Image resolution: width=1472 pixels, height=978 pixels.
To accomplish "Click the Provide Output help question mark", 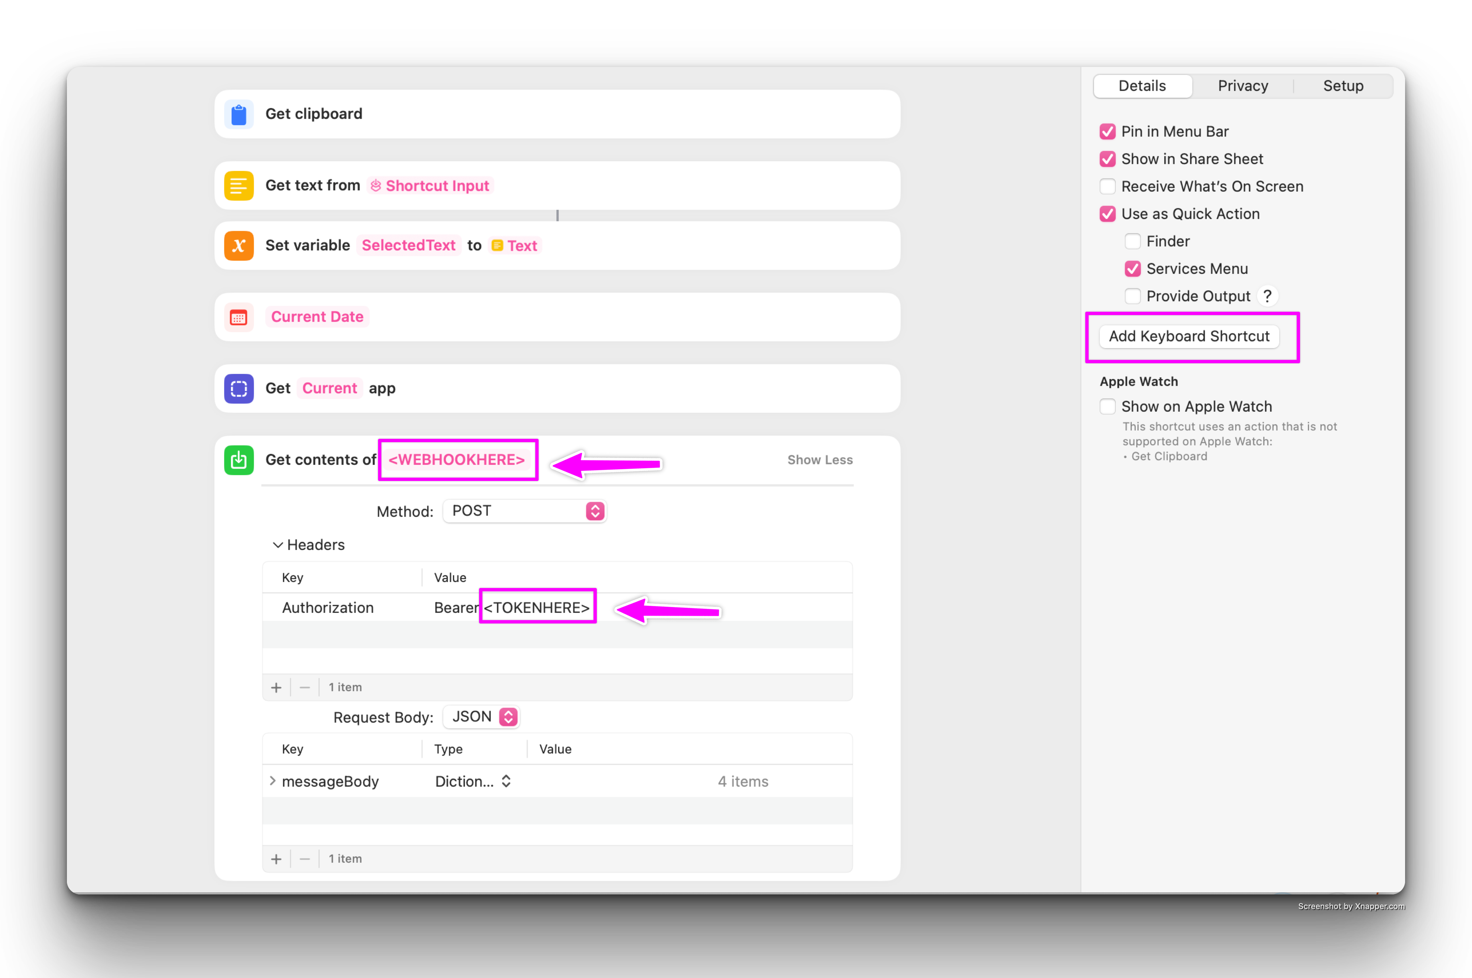I will [1267, 296].
